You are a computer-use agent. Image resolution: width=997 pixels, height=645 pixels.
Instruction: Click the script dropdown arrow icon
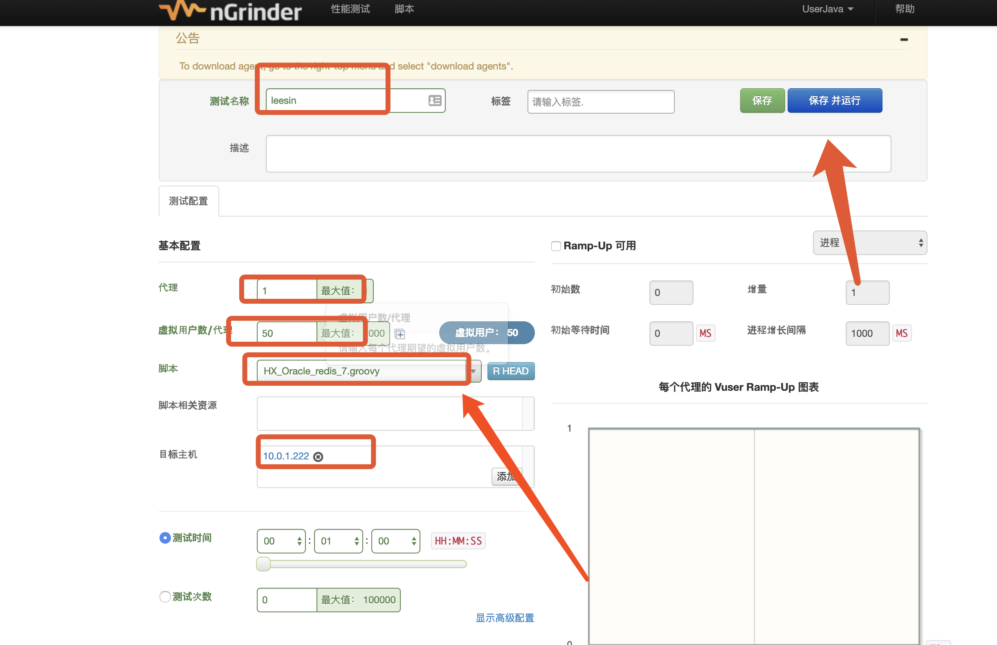tap(474, 372)
